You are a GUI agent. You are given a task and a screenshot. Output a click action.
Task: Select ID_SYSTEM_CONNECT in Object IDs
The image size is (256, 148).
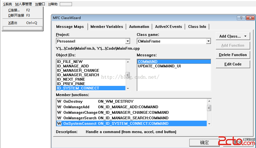(x=91, y=88)
